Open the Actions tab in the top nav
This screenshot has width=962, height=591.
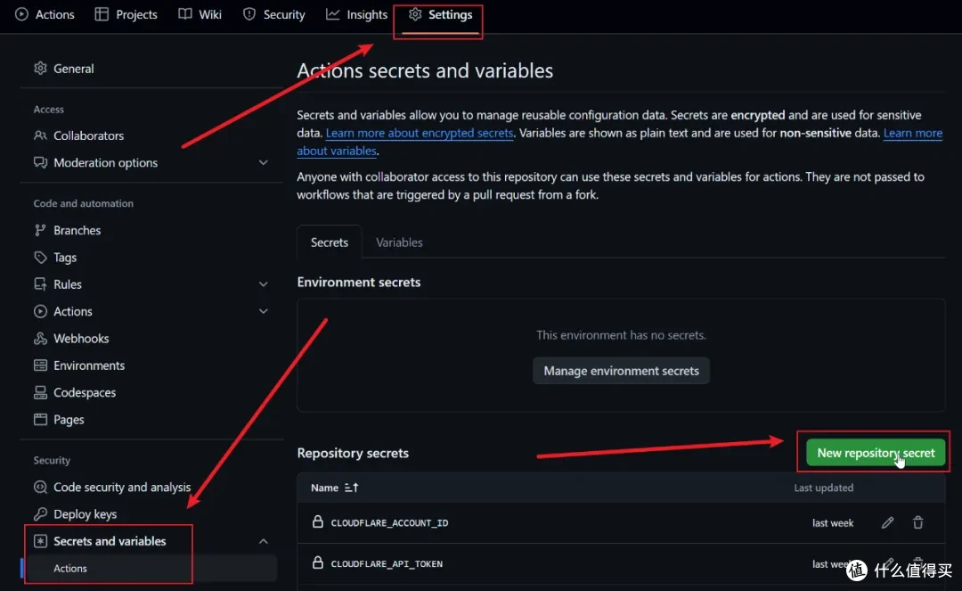[x=45, y=14]
